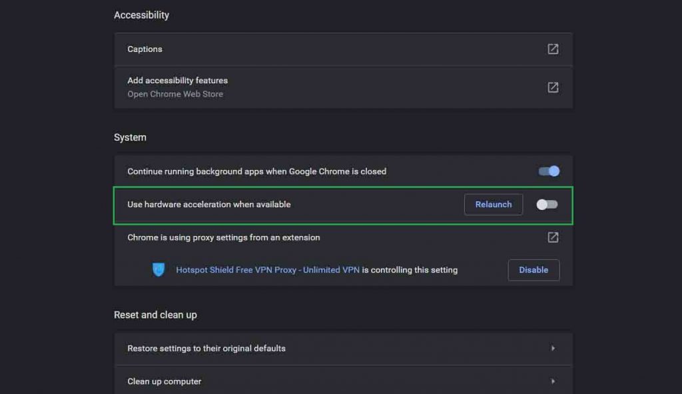This screenshot has height=394, width=682.
Task: Click the Clean up computer arrow icon
Action: (553, 381)
